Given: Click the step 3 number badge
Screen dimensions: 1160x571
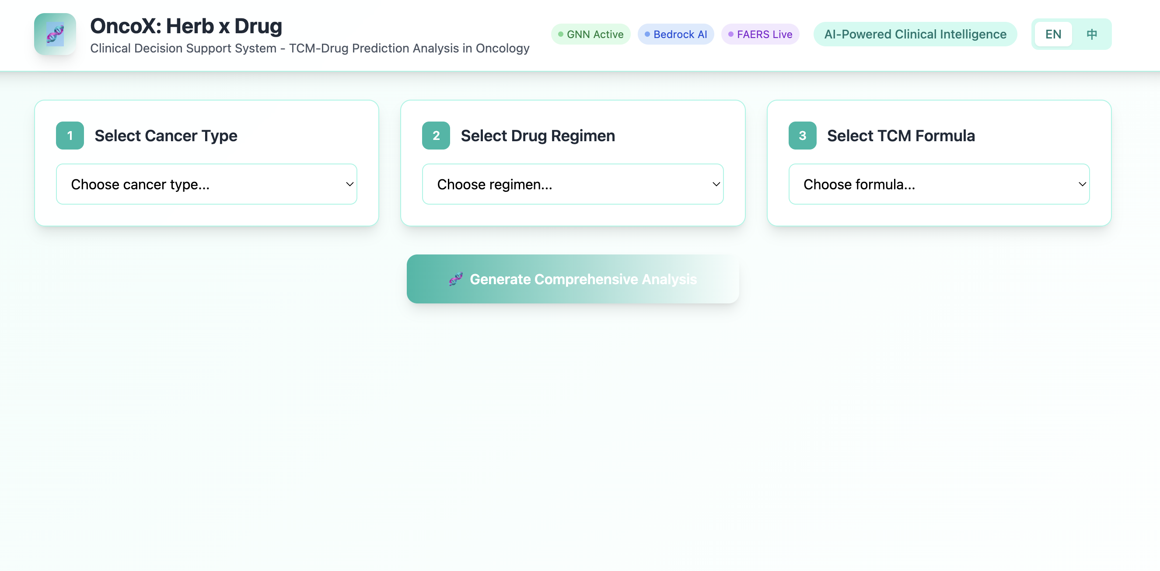Looking at the screenshot, I should 802,136.
